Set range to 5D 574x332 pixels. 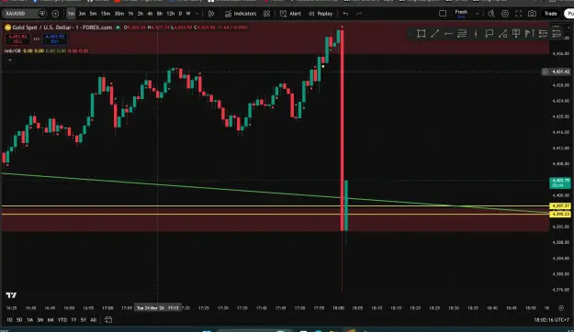pyautogui.click(x=19, y=320)
